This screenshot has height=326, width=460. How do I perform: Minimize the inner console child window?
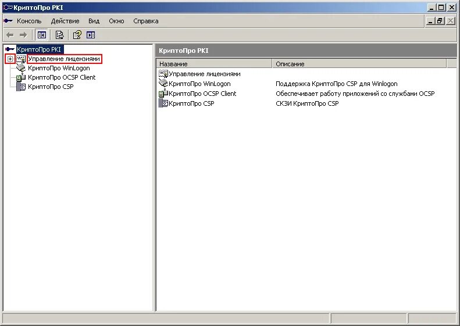click(430, 21)
